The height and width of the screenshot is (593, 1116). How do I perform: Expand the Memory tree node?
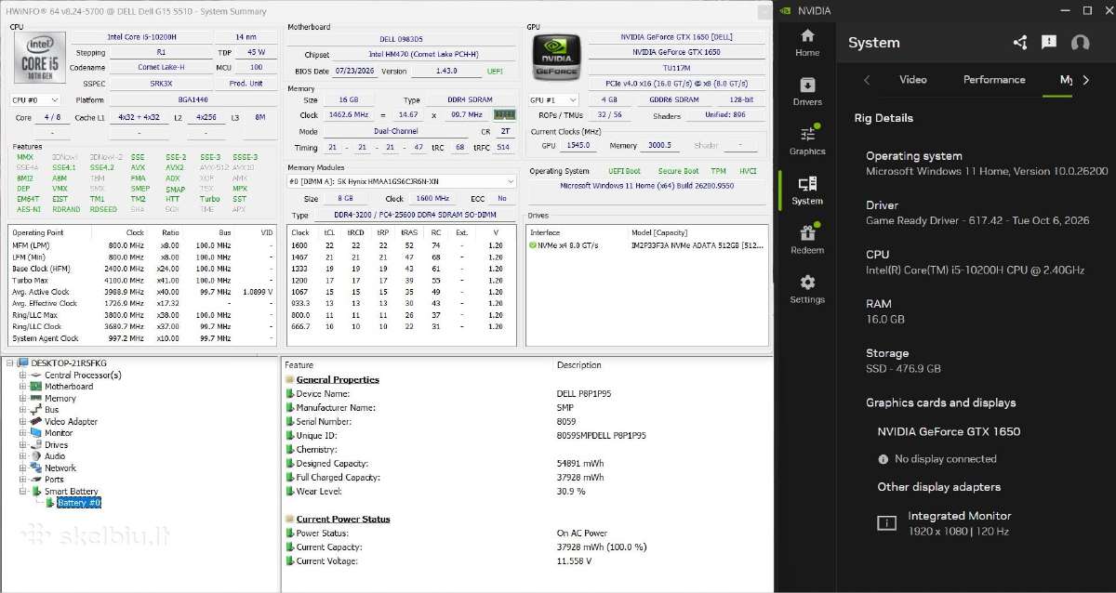22,399
